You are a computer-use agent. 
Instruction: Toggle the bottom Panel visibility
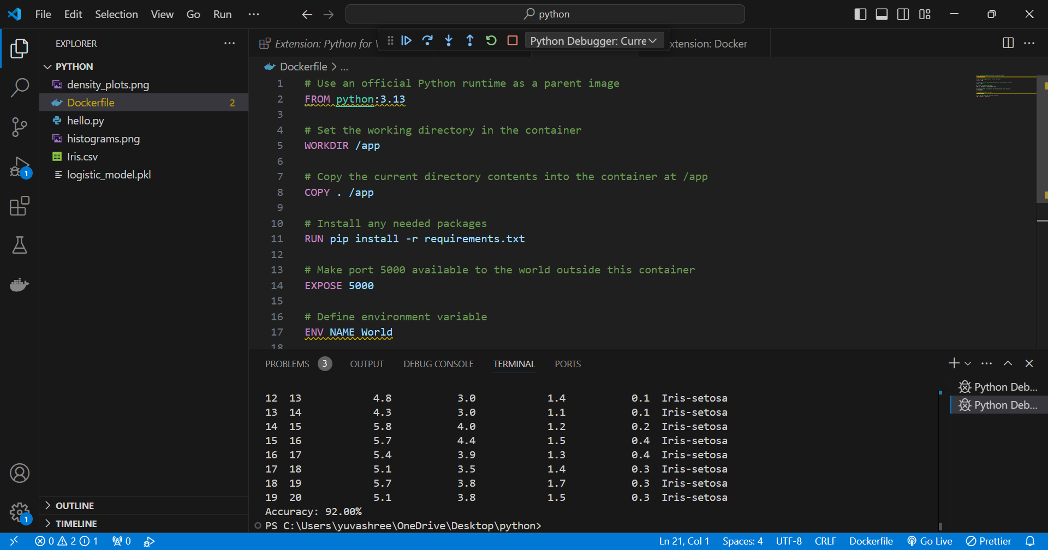click(x=882, y=14)
